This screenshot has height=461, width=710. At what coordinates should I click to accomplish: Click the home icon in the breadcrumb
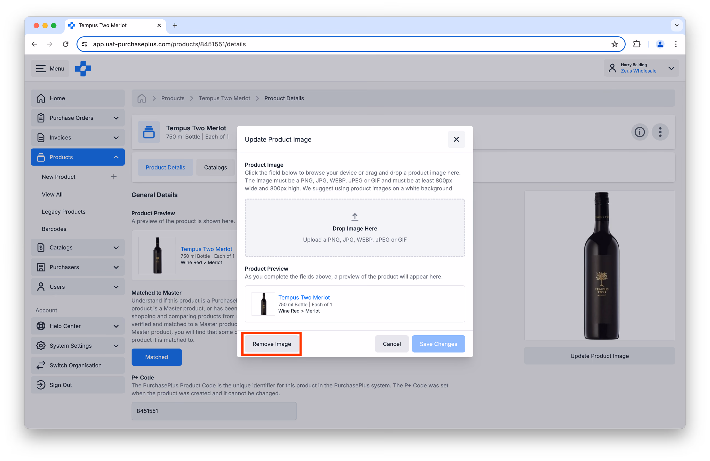pos(141,98)
